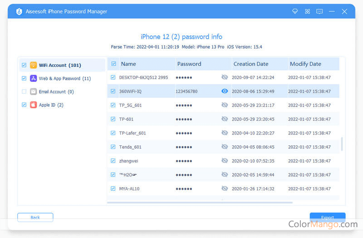Open the four-square menu icon in title bar

[307, 11]
